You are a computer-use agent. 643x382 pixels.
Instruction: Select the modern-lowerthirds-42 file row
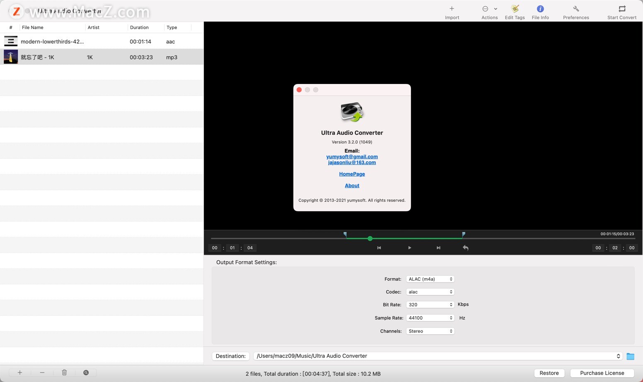102,41
